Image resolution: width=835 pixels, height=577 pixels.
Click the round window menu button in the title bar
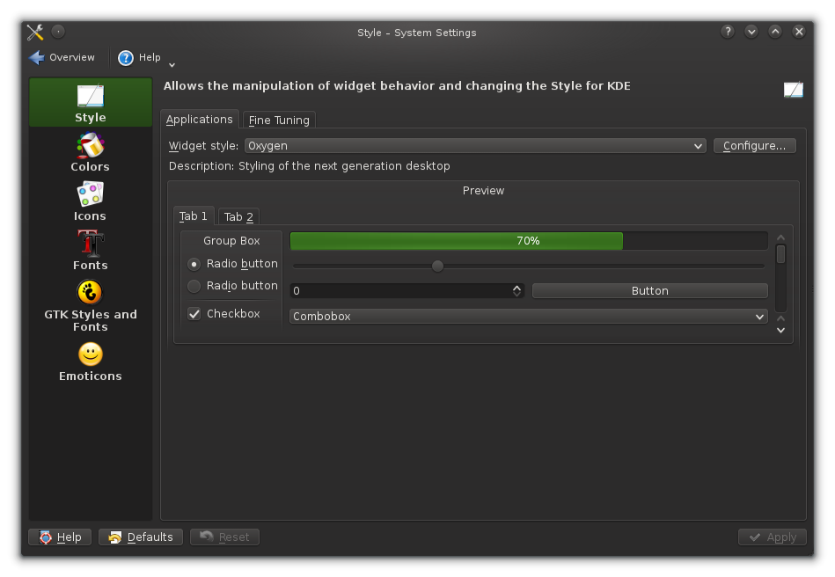coord(58,32)
